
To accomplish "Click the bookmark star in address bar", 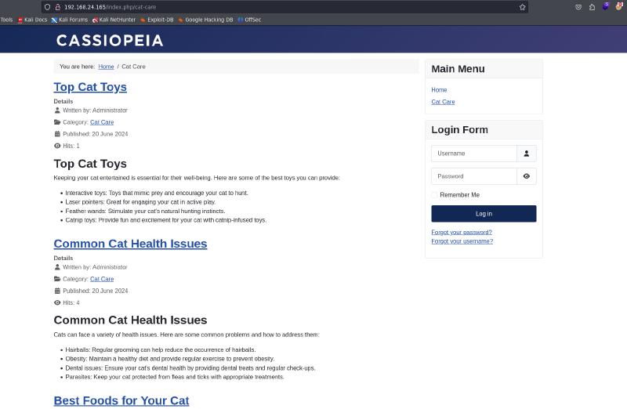I will point(522,7).
